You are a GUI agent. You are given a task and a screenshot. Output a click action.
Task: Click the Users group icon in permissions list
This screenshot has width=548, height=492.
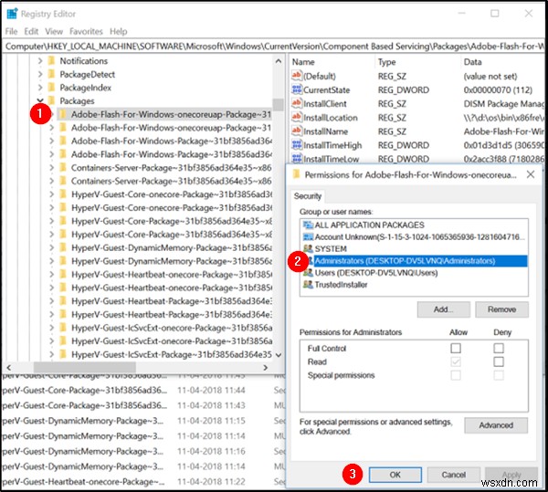coord(308,273)
